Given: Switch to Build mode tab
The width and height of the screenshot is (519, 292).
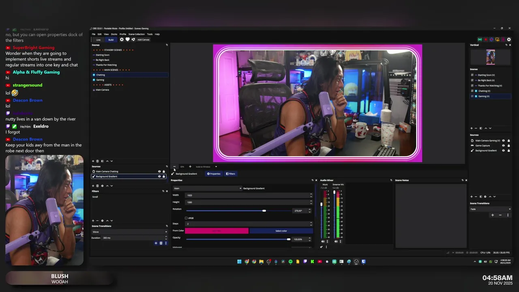Looking at the screenshot, I should pyautogui.click(x=111, y=40).
